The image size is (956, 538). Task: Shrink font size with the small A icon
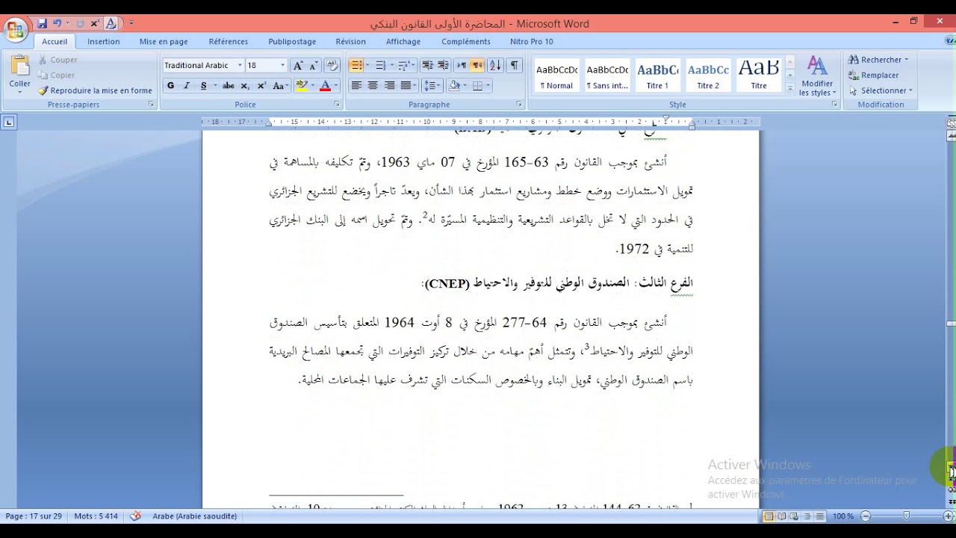[314, 66]
